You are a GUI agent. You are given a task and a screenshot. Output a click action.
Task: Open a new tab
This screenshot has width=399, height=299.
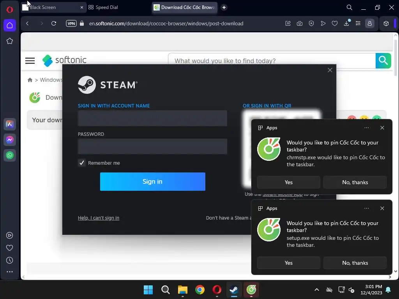click(224, 7)
